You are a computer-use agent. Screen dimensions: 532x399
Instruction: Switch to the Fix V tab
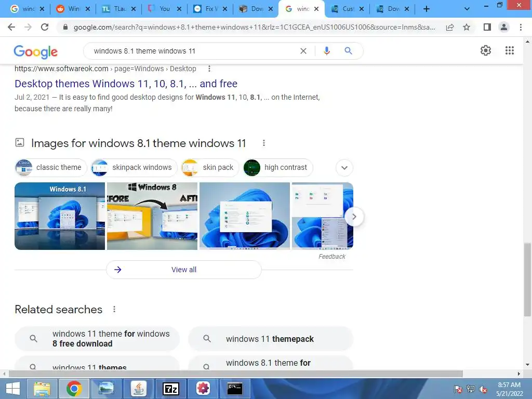coord(210,9)
